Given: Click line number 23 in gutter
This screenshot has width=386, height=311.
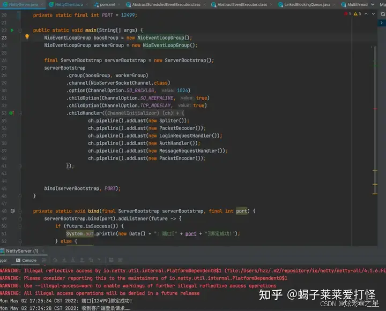Looking at the screenshot, I should pos(4,37).
